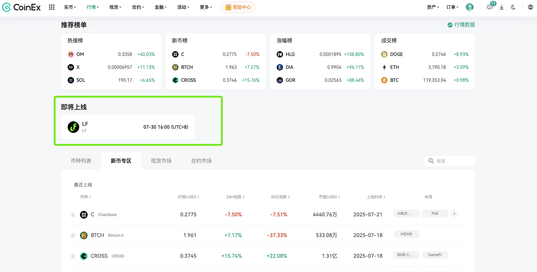Switch to the 币种列表 tab

81,161
